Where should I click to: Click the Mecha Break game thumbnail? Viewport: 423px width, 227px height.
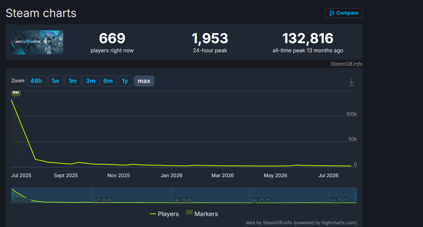(37, 42)
